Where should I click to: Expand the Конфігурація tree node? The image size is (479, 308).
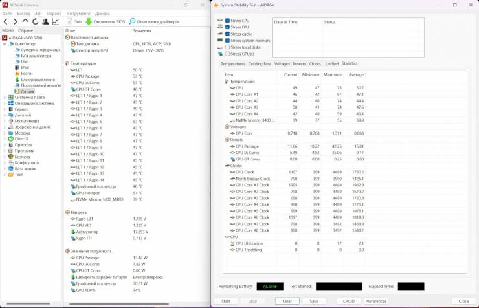tap(5, 162)
